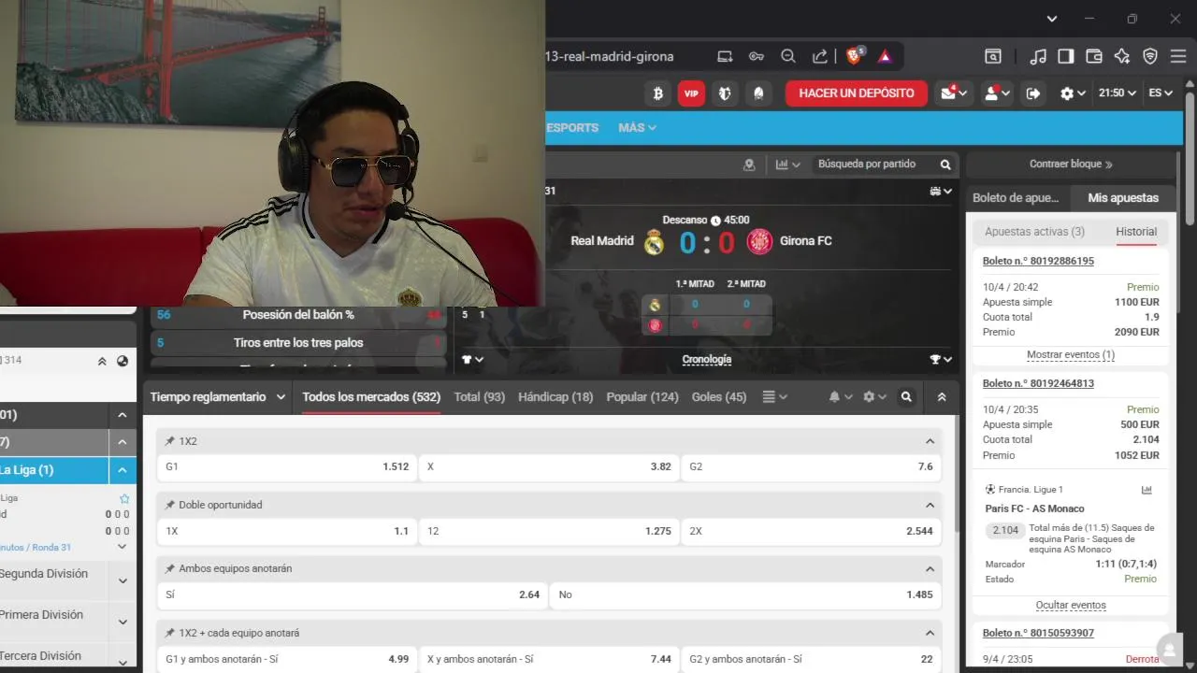Collapse the Doble oportunidad section
Viewport: 1197px width, 673px height.
point(930,505)
